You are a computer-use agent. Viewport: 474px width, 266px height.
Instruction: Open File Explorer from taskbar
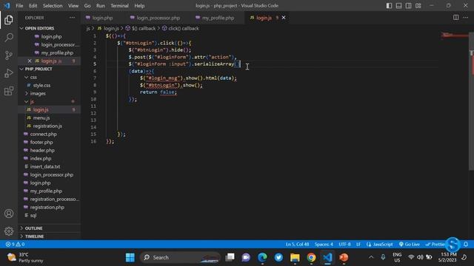(x=295, y=257)
